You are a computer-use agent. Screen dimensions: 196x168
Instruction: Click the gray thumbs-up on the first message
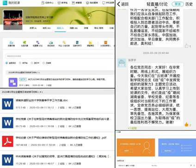coord(187,46)
